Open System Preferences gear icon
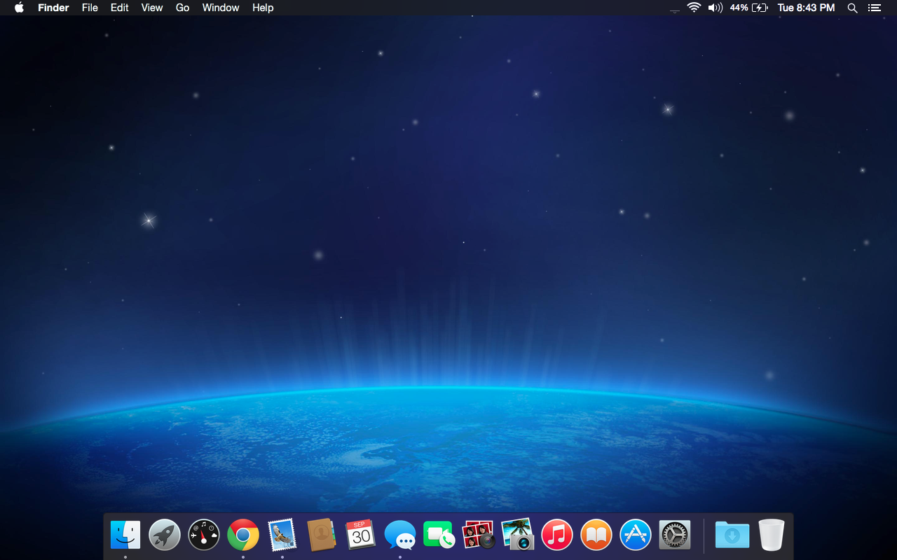The image size is (897, 560). [675, 535]
